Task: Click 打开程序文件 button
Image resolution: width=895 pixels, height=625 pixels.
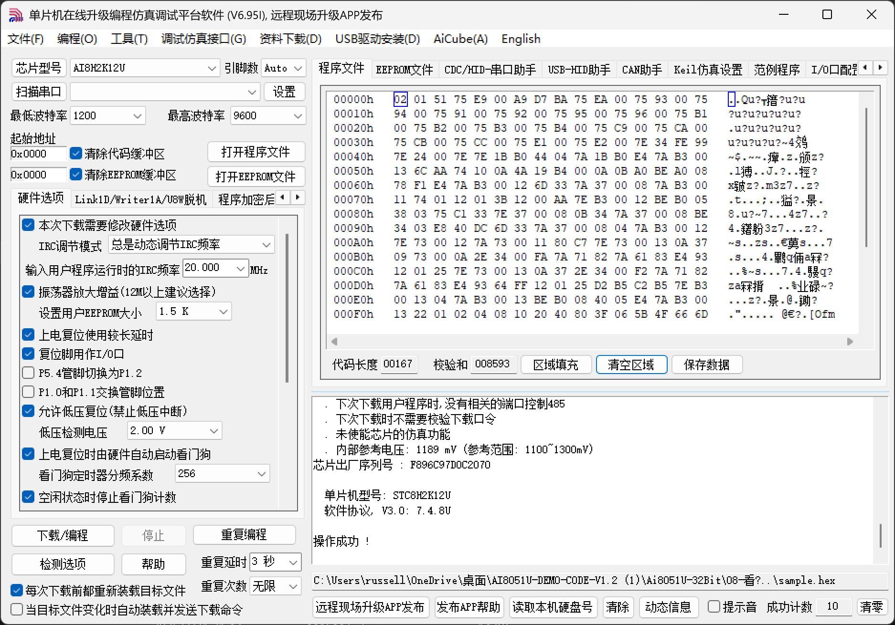Action: click(256, 152)
